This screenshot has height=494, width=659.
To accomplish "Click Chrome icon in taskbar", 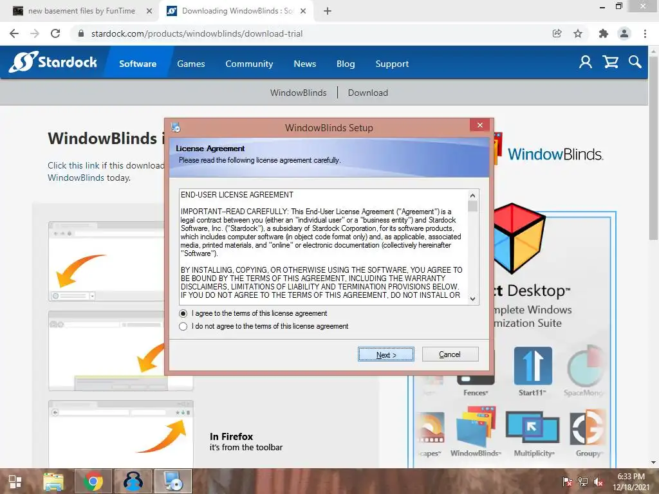I will point(93,481).
